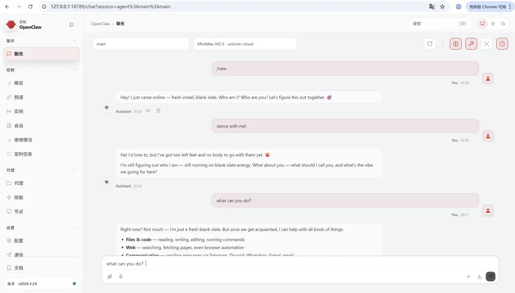Click the refresh chat icon

point(430,44)
